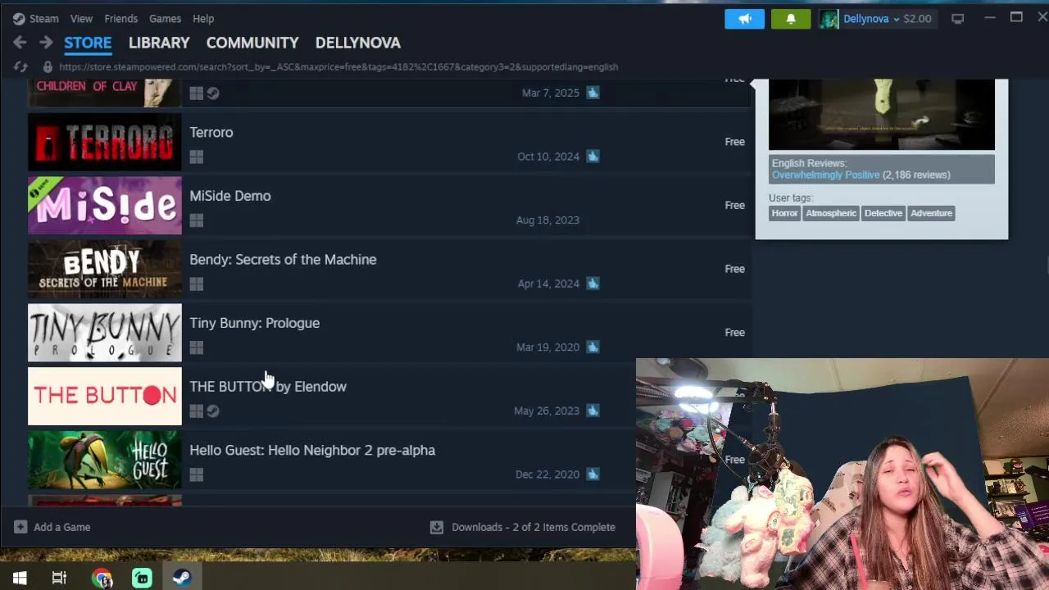Click the Tiny Bunny capsule thumbnail

pos(105,333)
